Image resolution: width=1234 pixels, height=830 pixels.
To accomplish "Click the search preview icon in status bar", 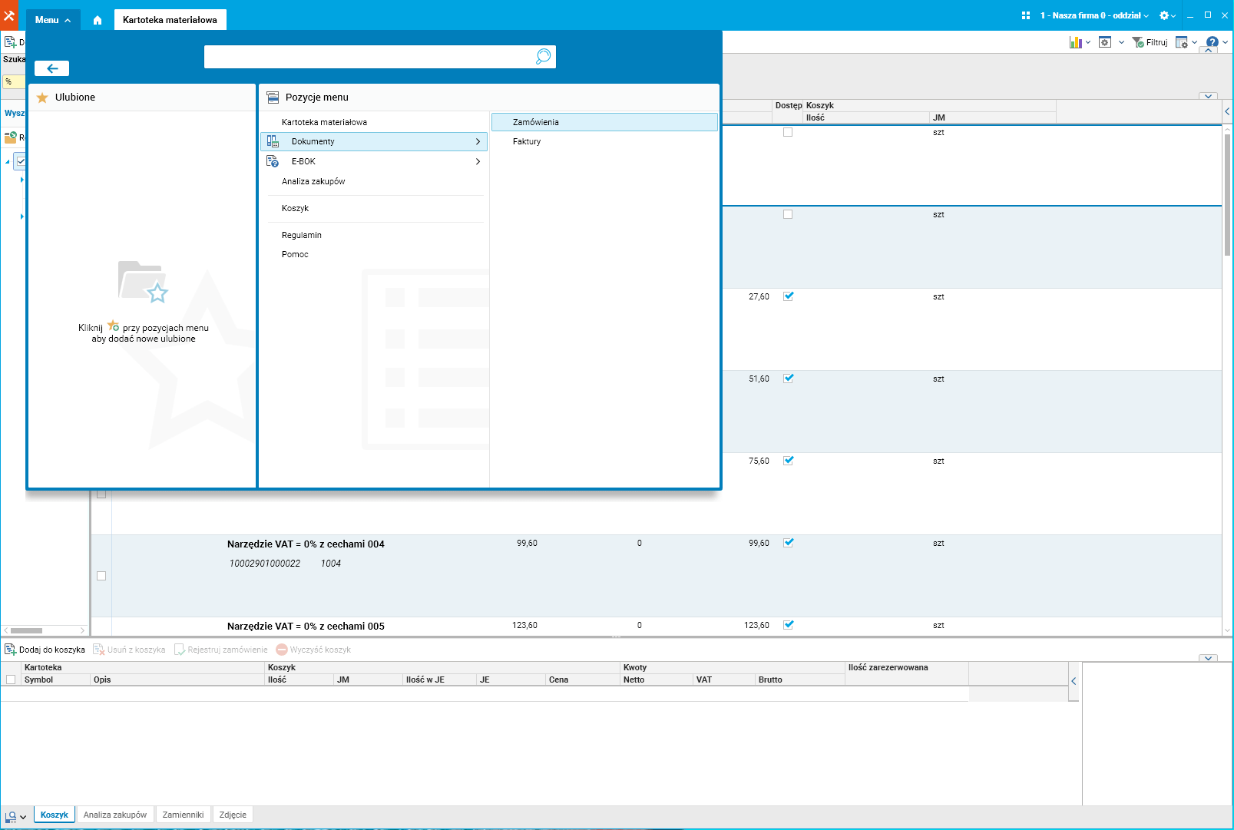I will coord(11,817).
